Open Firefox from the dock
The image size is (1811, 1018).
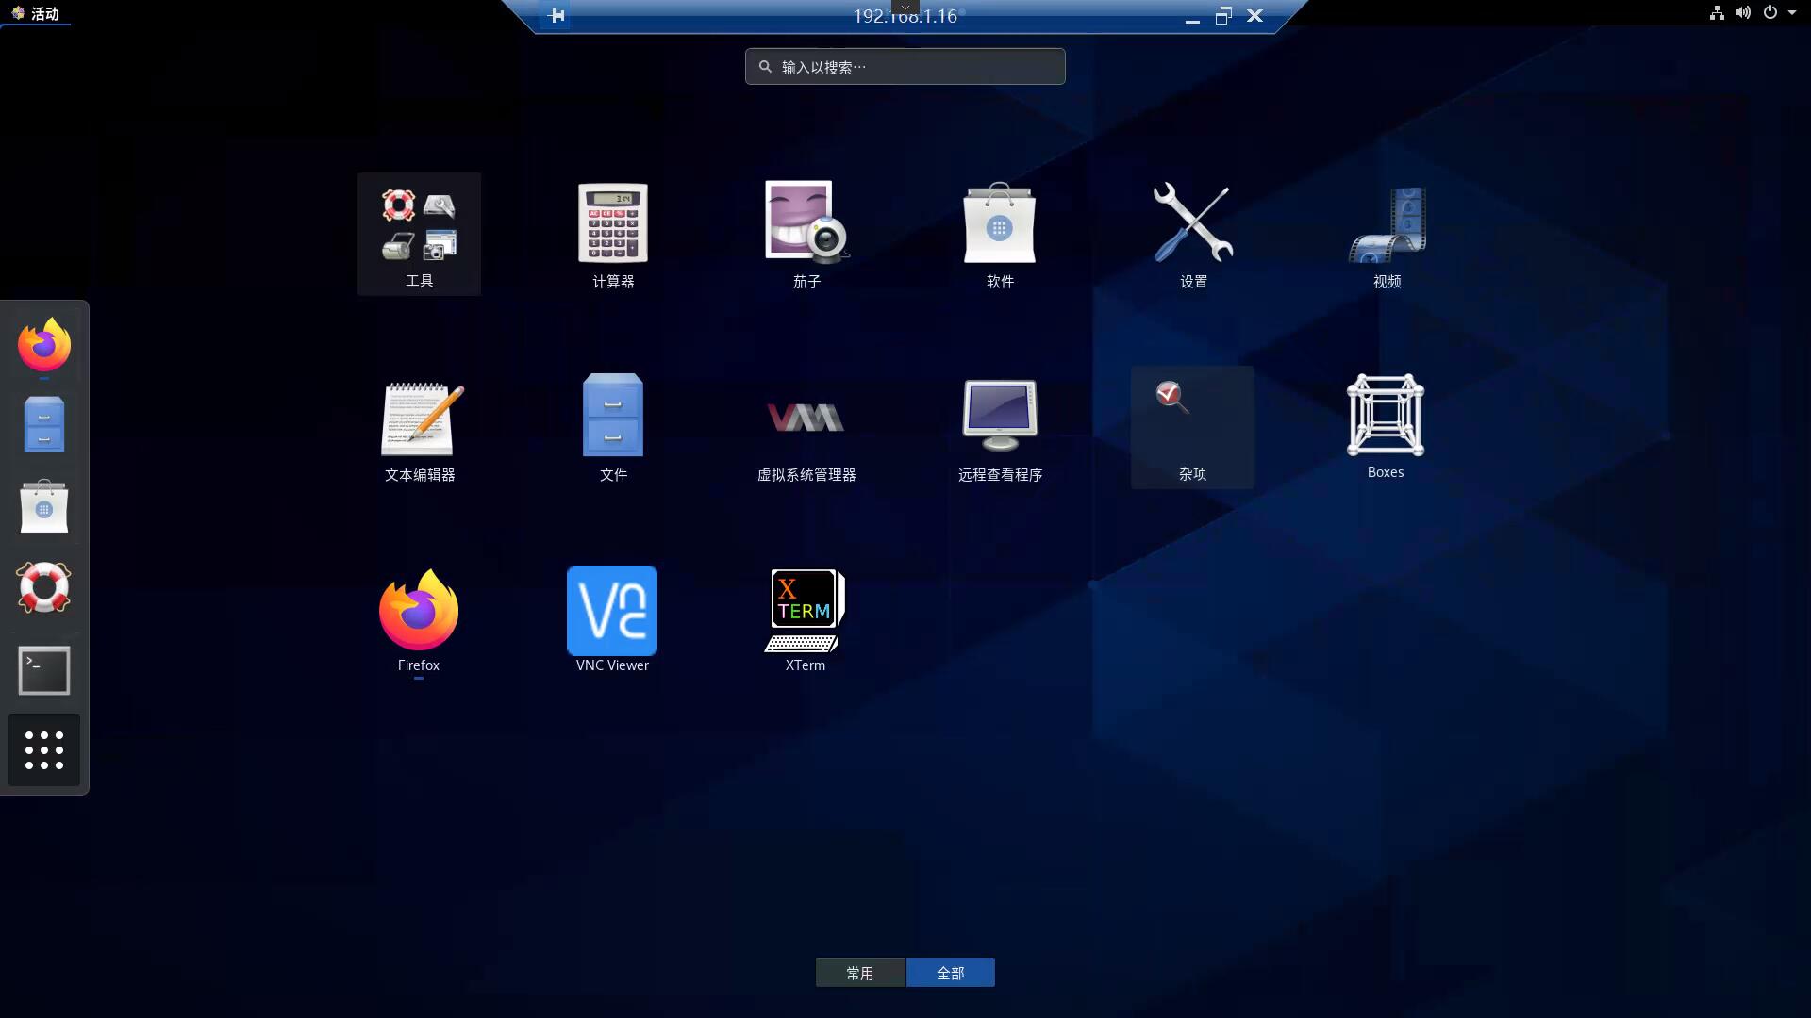tap(43, 346)
